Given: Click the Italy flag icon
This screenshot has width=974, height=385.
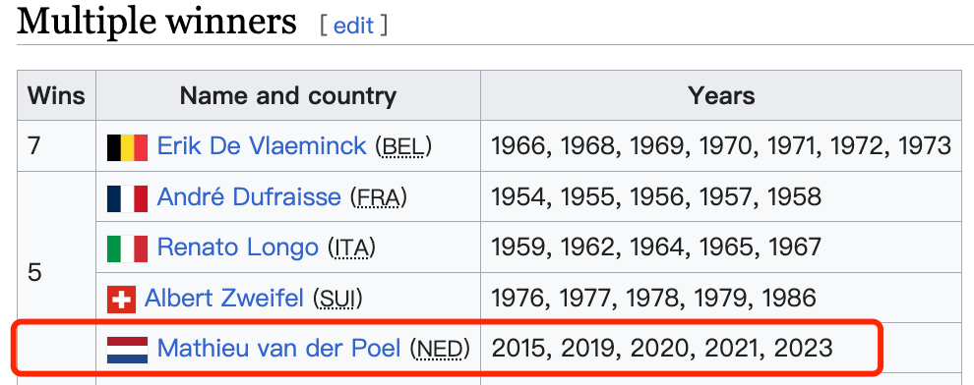Looking at the screenshot, I should 127,248.
